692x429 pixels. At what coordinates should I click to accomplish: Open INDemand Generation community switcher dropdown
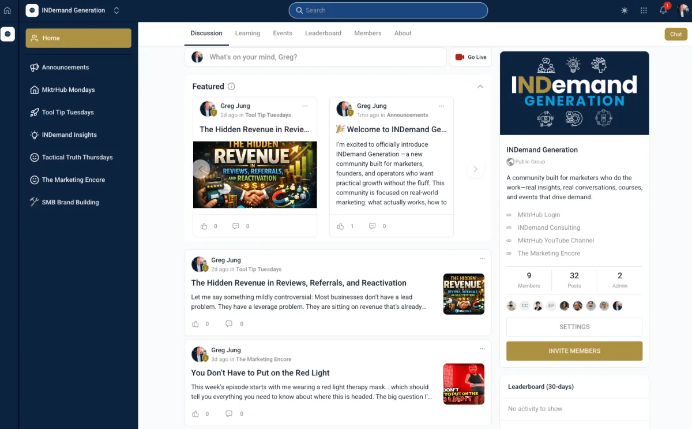click(x=116, y=10)
